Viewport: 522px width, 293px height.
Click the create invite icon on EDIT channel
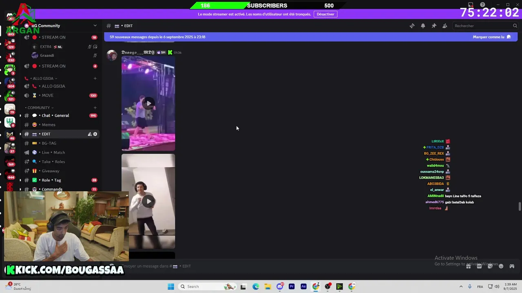[x=90, y=134]
